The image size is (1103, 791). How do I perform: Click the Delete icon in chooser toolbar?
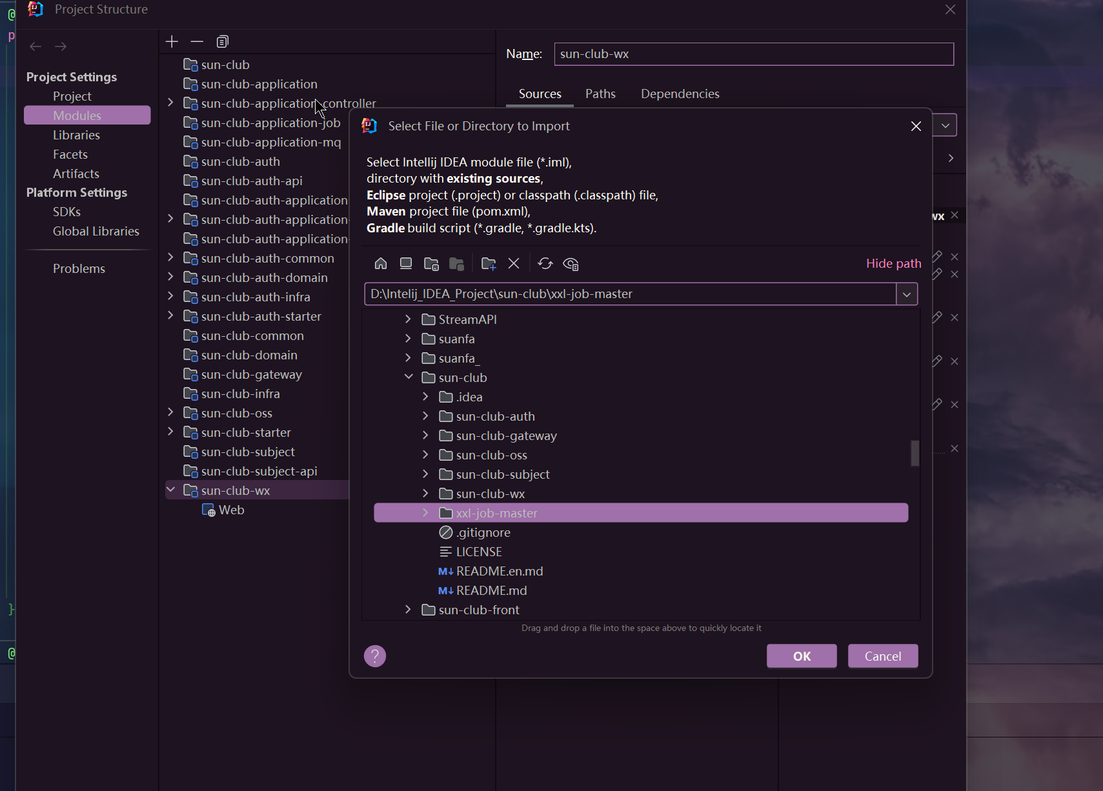click(x=514, y=263)
